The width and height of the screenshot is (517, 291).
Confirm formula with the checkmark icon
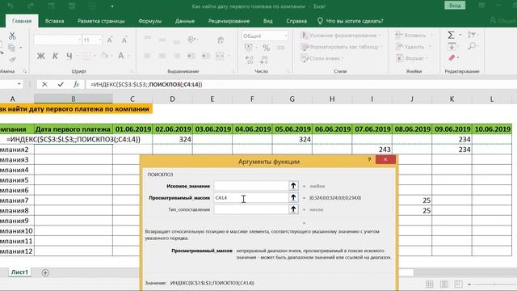(61, 84)
